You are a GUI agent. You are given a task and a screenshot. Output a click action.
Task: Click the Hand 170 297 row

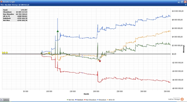15,10
